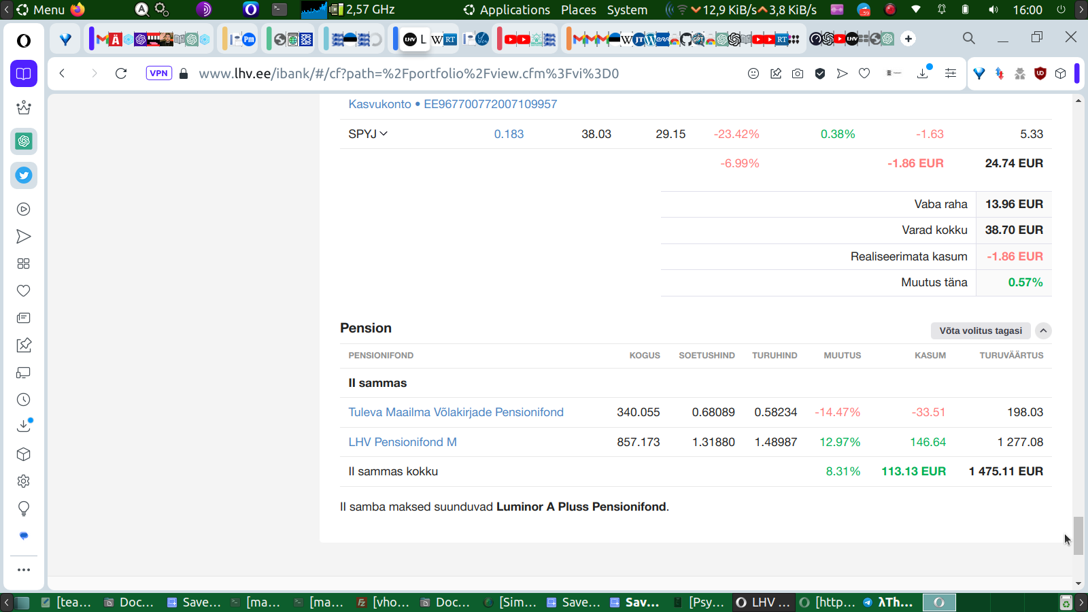The height and width of the screenshot is (612, 1088).
Task: Click the 113.13 EUR profit total
Action: point(913,471)
